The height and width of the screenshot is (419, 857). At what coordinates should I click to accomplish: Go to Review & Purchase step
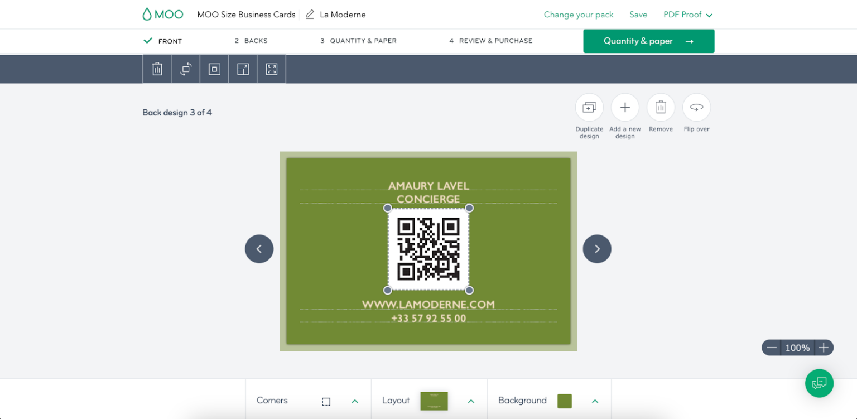click(x=491, y=41)
